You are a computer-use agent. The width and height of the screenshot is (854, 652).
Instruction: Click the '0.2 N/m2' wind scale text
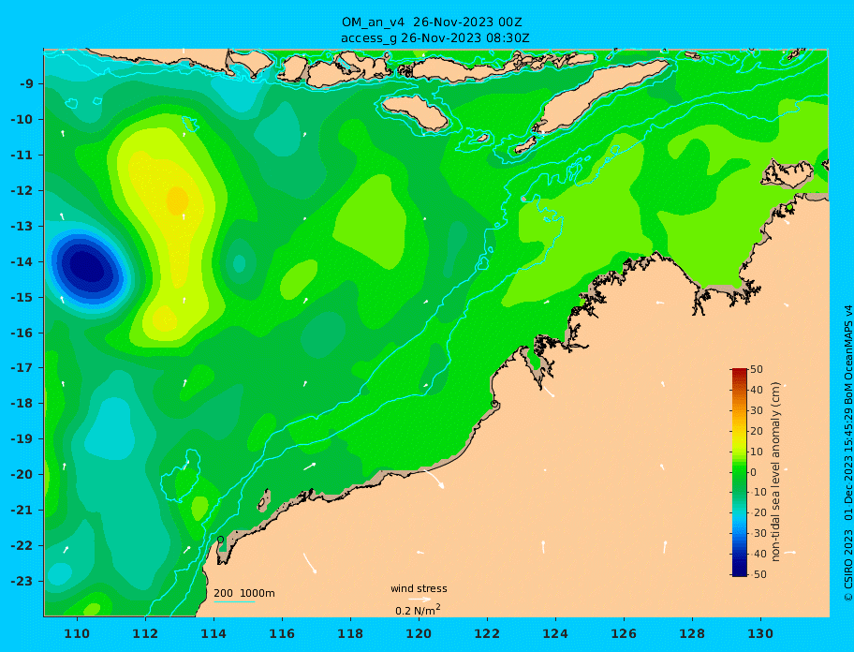[418, 610]
